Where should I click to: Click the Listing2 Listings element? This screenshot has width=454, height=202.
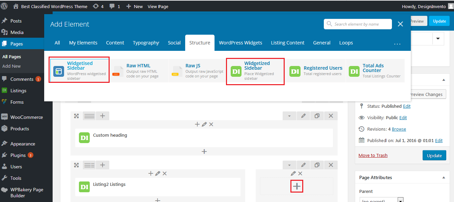[x=158, y=187]
